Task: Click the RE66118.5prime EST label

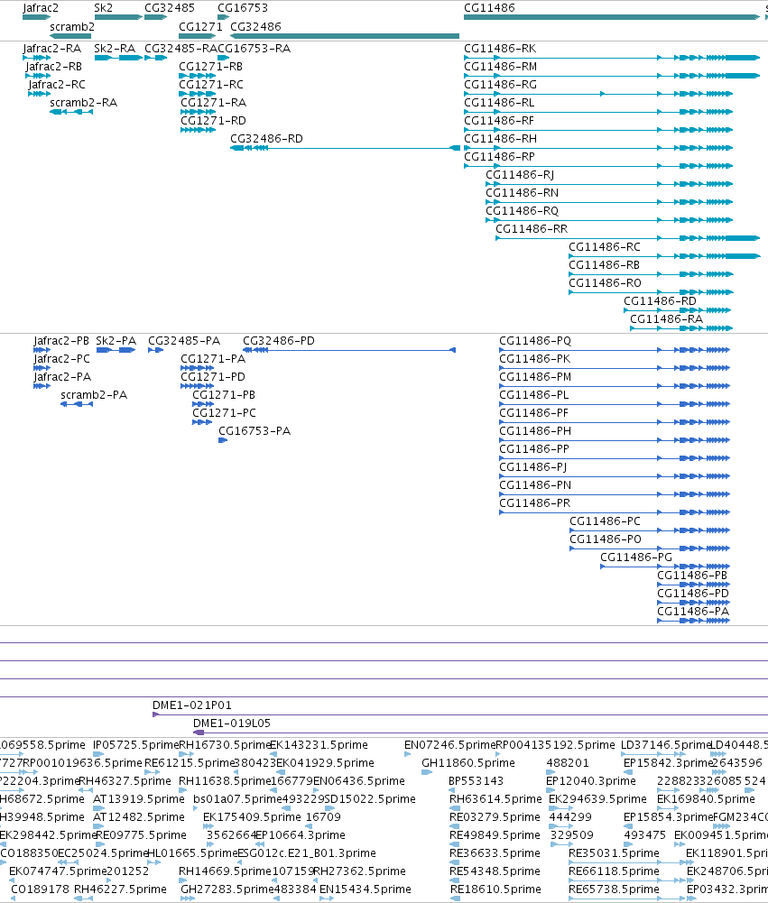Action: point(615,871)
